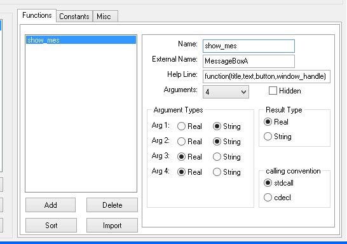Open the Arguments count dropdown

click(226, 91)
